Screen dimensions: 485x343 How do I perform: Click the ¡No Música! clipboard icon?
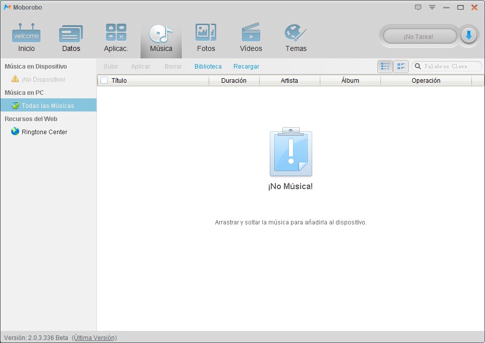pos(291,152)
